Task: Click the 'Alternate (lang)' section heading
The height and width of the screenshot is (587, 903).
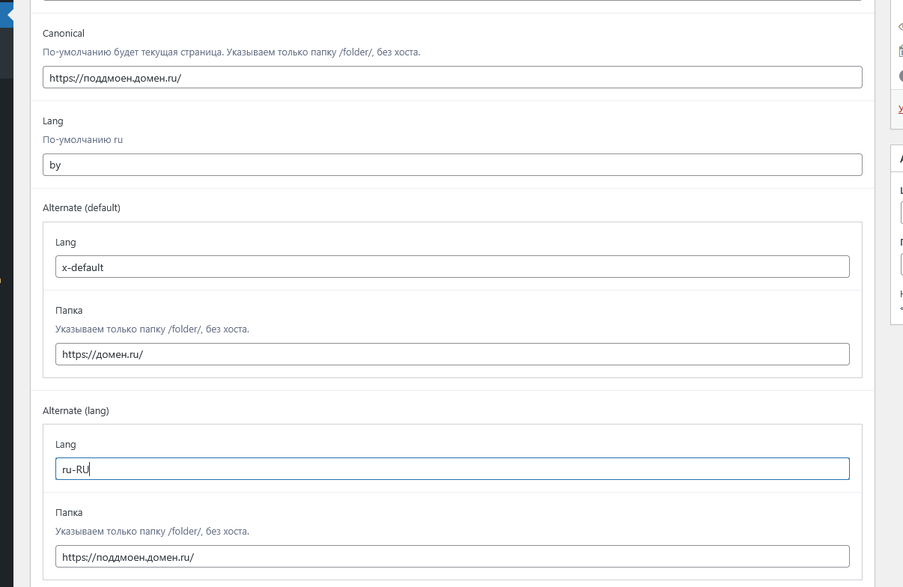Action: coord(76,410)
